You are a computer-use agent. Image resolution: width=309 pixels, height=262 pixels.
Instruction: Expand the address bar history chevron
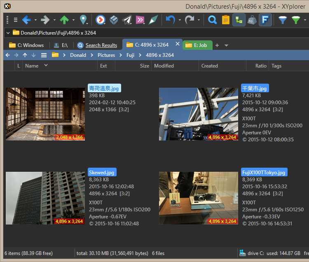(x=8, y=33)
